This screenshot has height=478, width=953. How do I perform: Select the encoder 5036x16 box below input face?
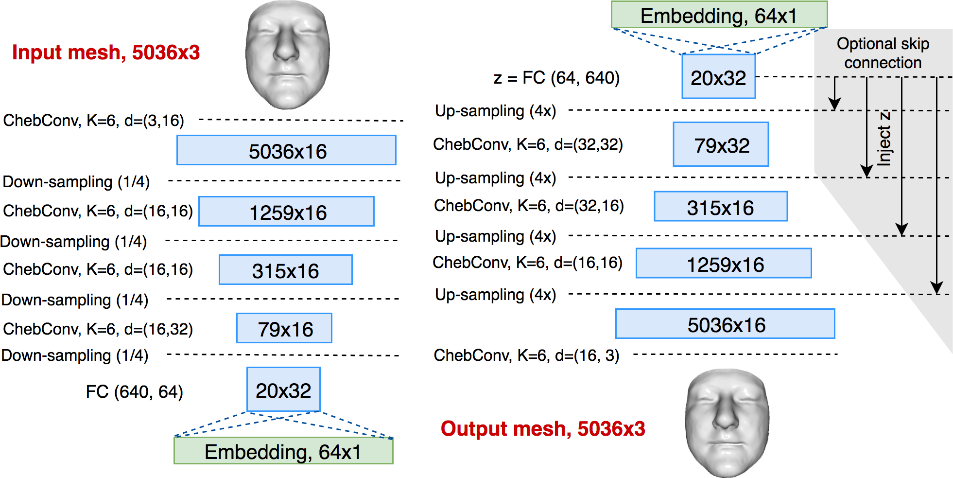[x=286, y=150]
